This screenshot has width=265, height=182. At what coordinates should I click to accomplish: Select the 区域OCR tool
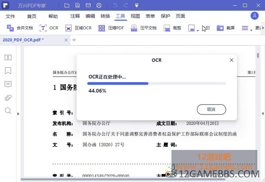79,28
